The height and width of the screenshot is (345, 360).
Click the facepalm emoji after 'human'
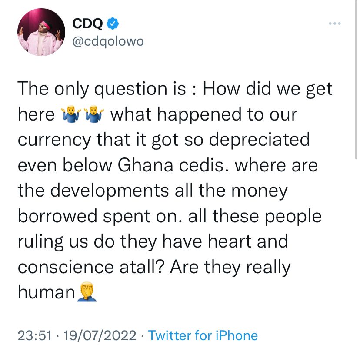(87, 292)
